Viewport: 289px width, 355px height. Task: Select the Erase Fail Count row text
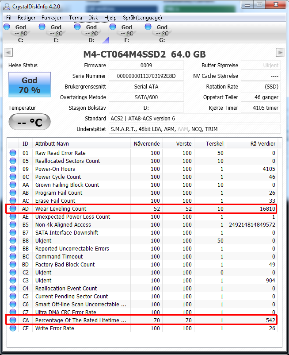tap(55, 201)
